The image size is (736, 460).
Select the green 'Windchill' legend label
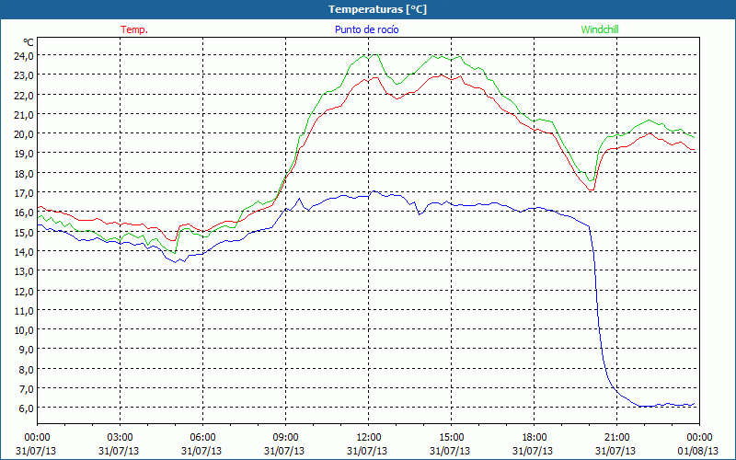(x=600, y=29)
